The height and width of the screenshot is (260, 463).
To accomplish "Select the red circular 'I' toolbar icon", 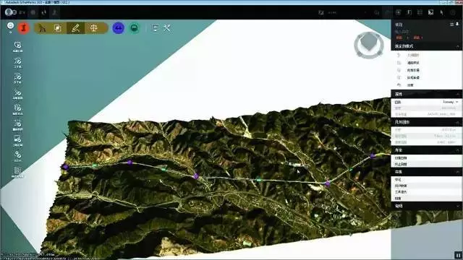I will tap(24, 28).
